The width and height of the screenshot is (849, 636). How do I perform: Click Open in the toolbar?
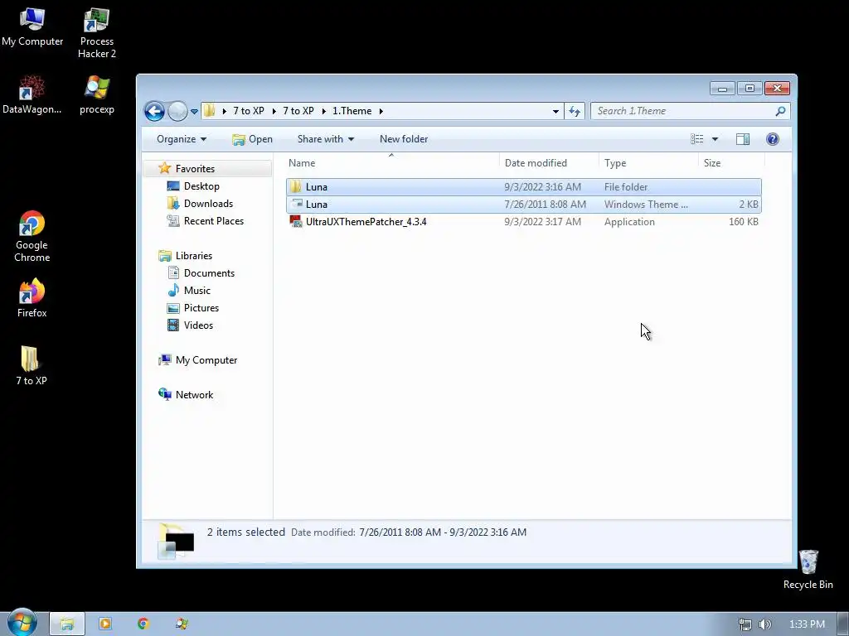252,139
